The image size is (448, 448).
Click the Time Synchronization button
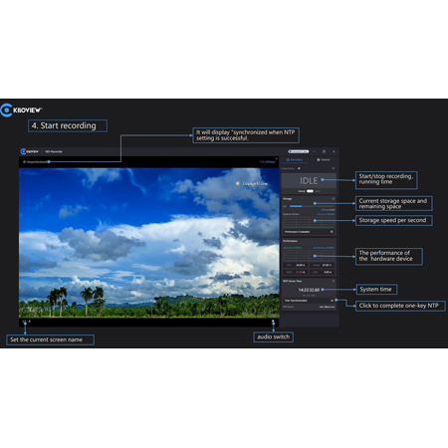[x=309, y=301]
